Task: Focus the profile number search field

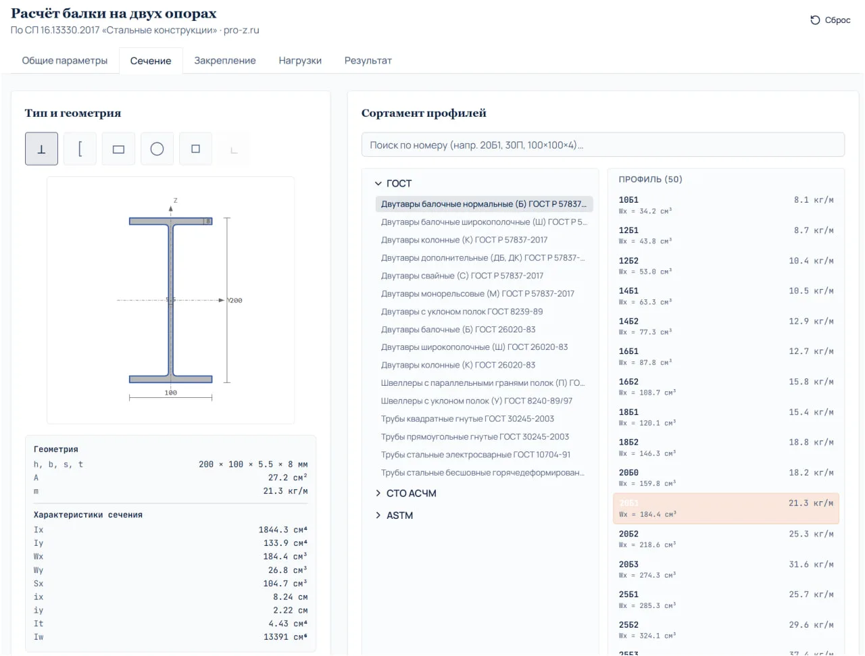Action: [x=603, y=145]
